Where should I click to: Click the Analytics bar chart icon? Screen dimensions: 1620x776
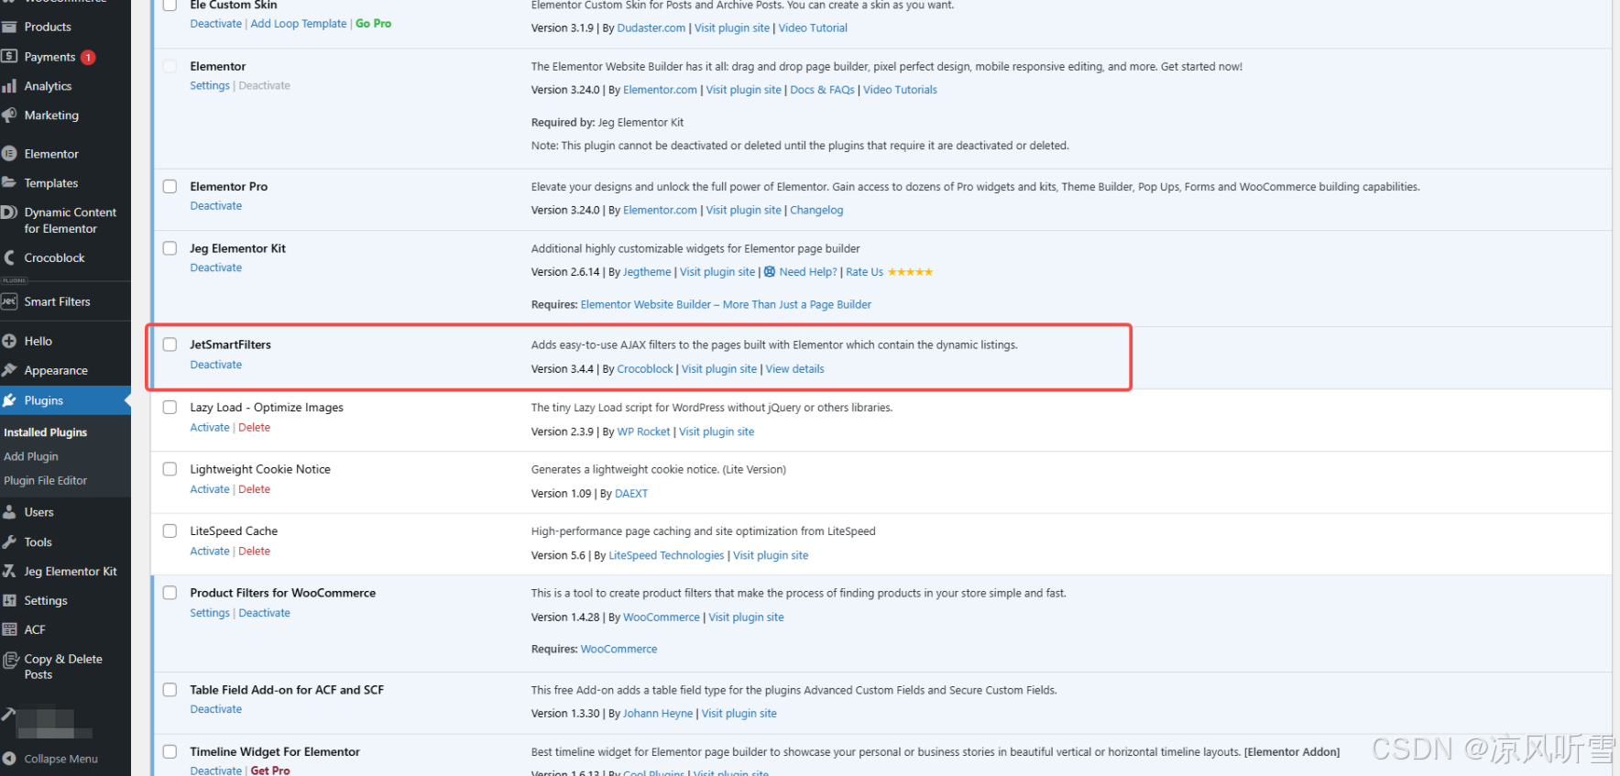(9, 86)
